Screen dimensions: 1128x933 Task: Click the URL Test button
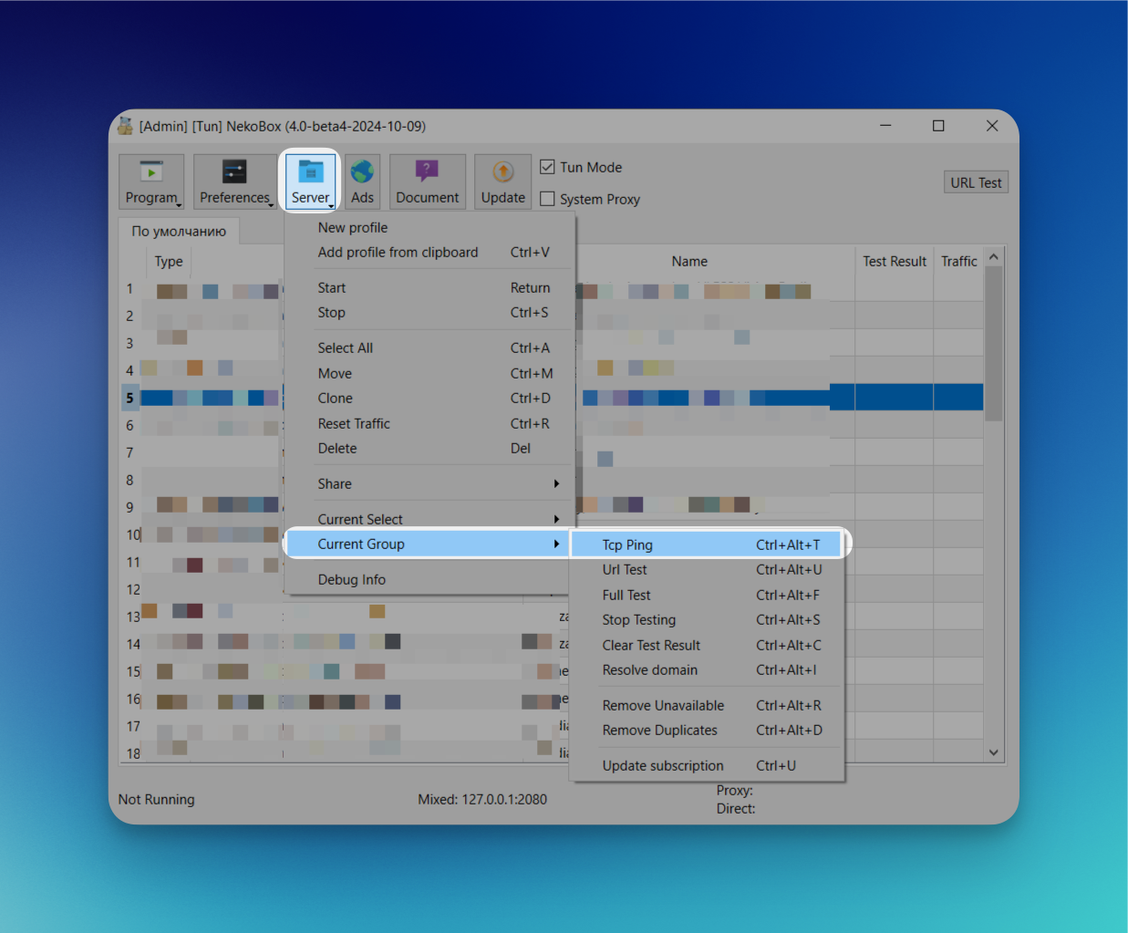pyautogui.click(x=976, y=182)
